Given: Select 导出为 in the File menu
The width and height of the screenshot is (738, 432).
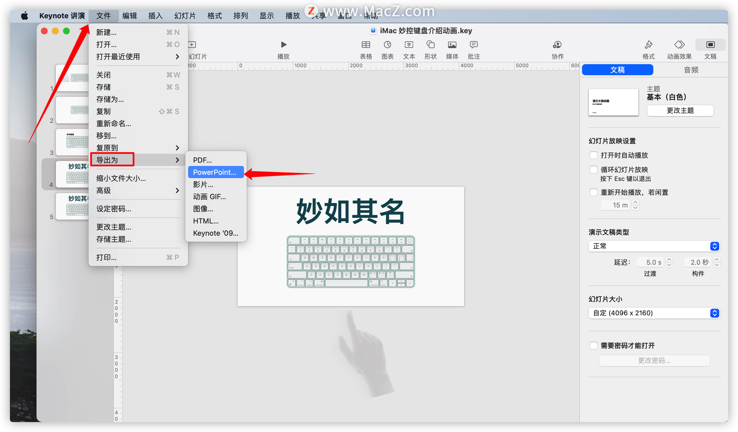Looking at the screenshot, I should (138, 160).
